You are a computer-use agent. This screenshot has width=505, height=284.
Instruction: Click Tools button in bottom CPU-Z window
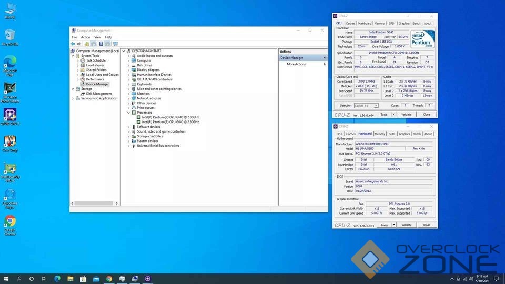(x=384, y=225)
